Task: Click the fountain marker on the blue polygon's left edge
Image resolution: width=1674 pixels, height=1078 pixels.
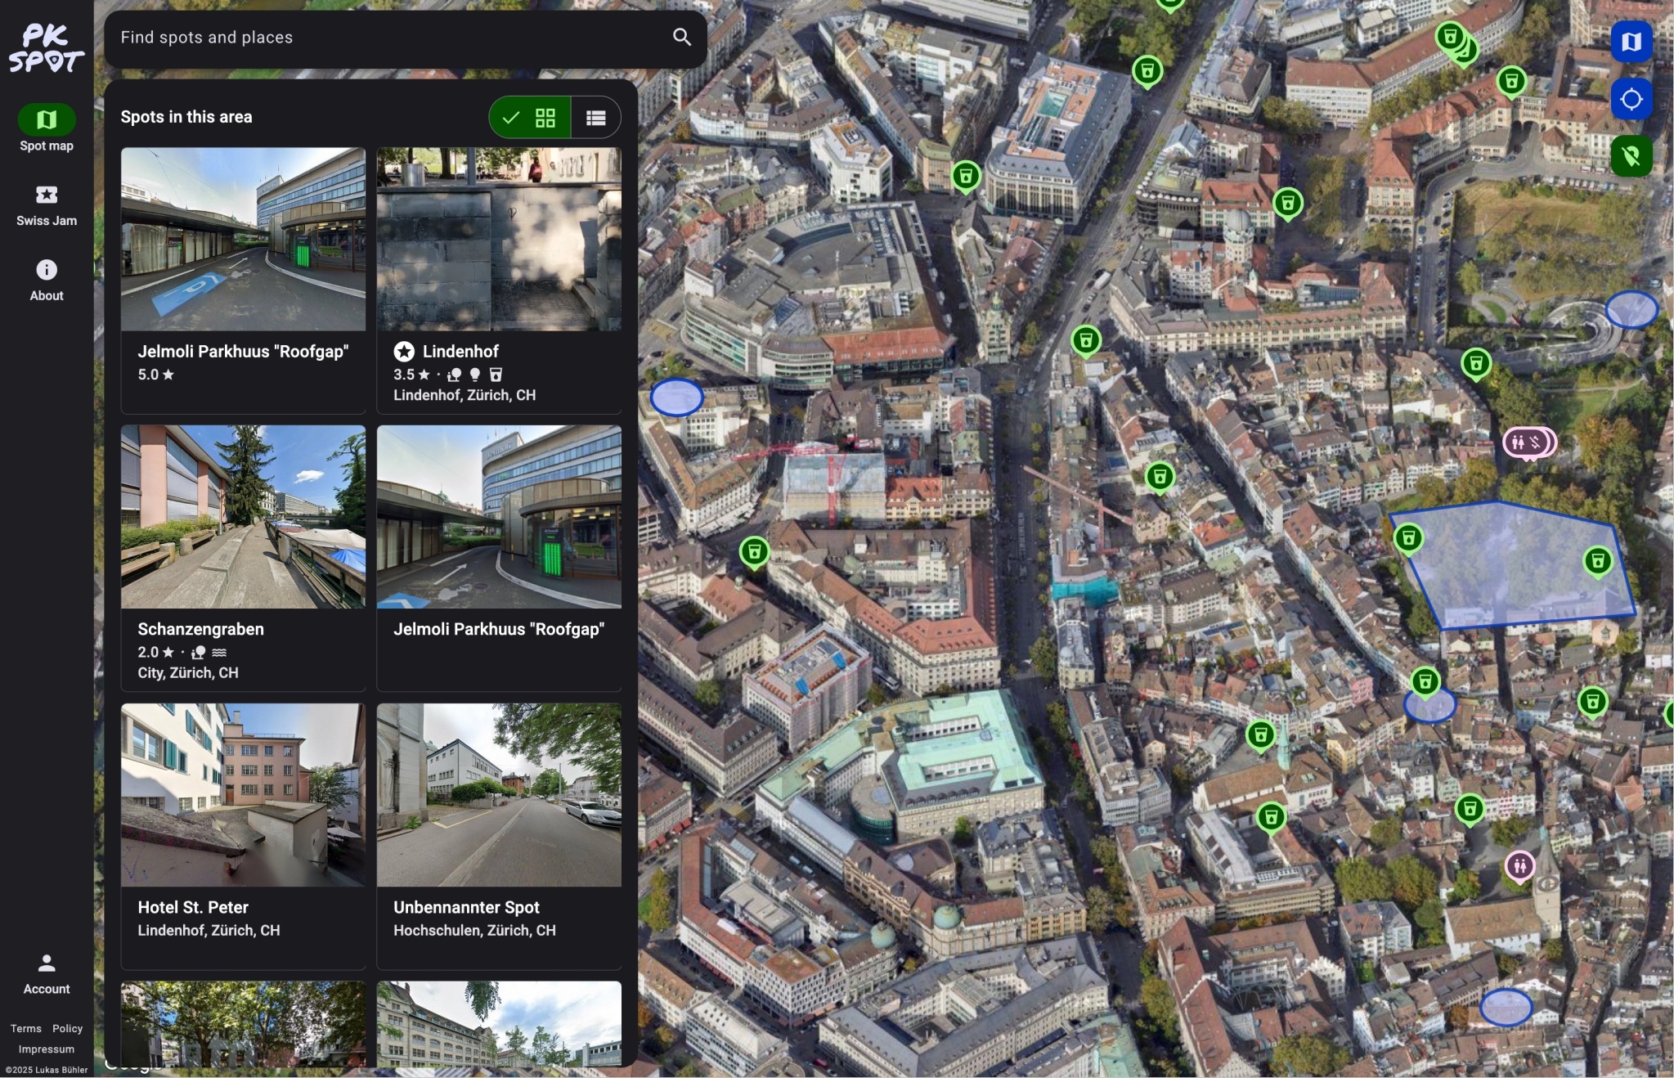Action: pyautogui.click(x=1408, y=539)
